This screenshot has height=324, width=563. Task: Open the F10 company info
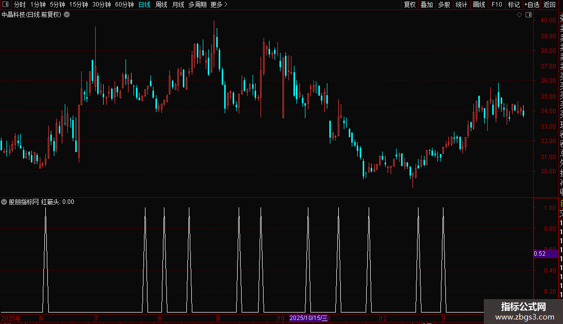pyautogui.click(x=497, y=4)
